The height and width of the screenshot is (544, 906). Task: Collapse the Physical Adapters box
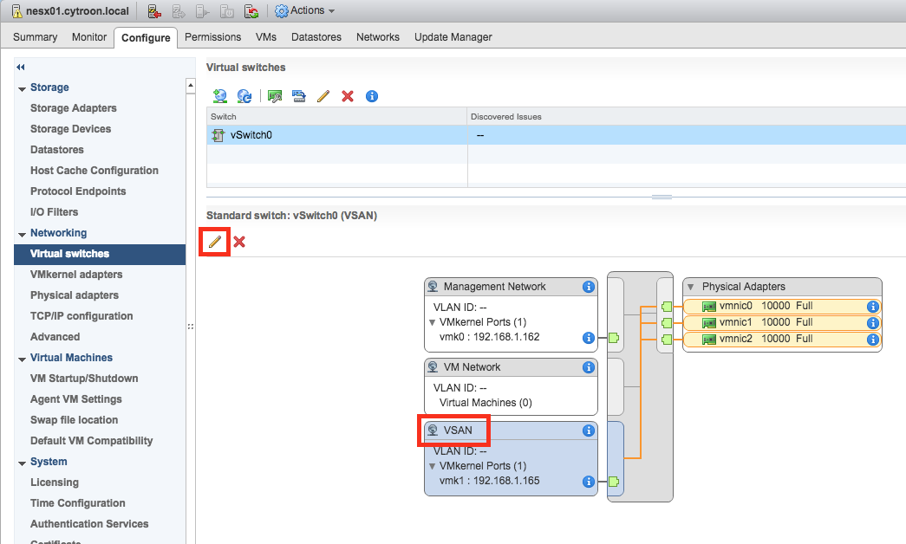[x=690, y=287]
